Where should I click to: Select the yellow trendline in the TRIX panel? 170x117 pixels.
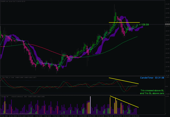point(124,81)
